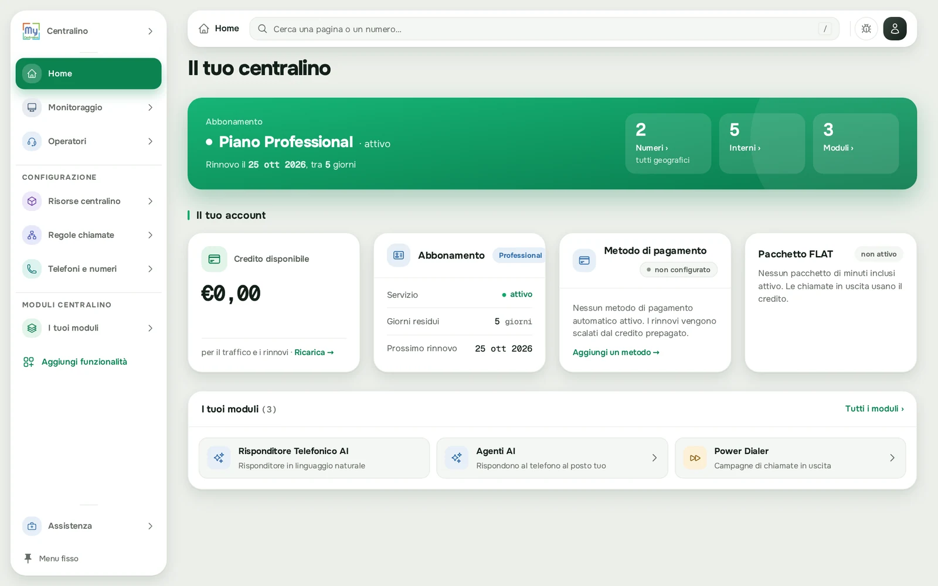Click the I tuoi moduli layers icon
938x586 pixels.
pos(32,328)
